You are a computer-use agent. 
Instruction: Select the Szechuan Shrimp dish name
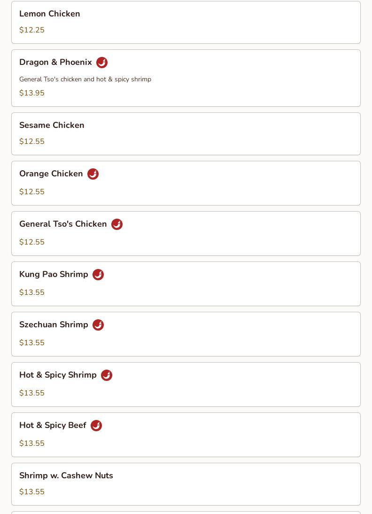tap(54, 324)
